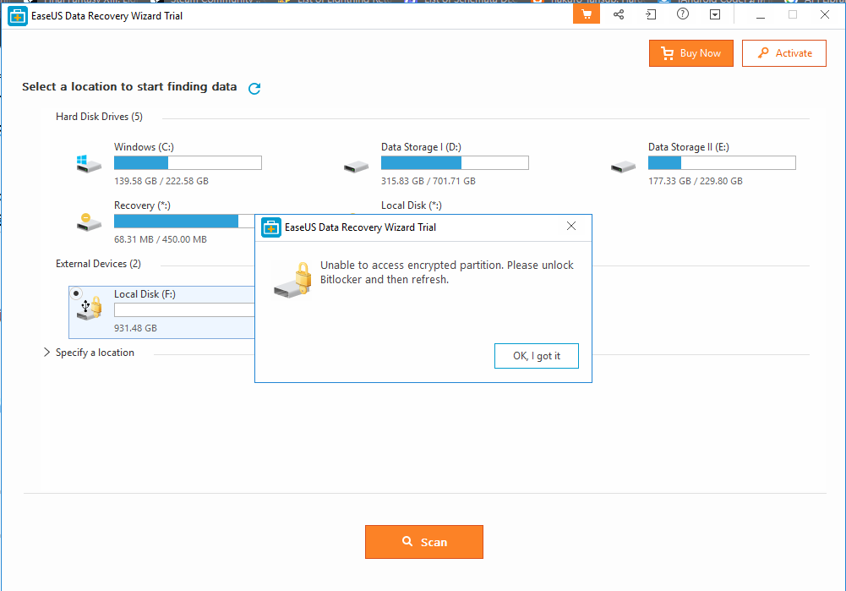Viewport: 846px width, 591px height.
Task: Start the Scan button
Action: tap(424, 542)
